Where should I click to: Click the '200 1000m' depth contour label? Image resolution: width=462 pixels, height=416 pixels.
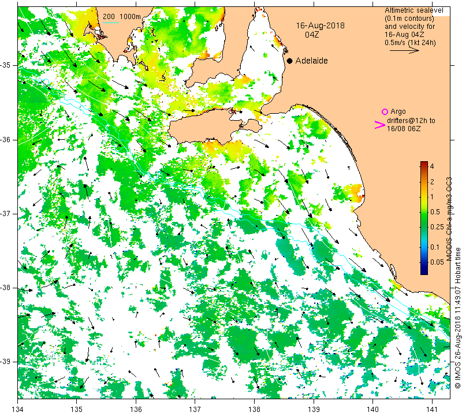122,17
